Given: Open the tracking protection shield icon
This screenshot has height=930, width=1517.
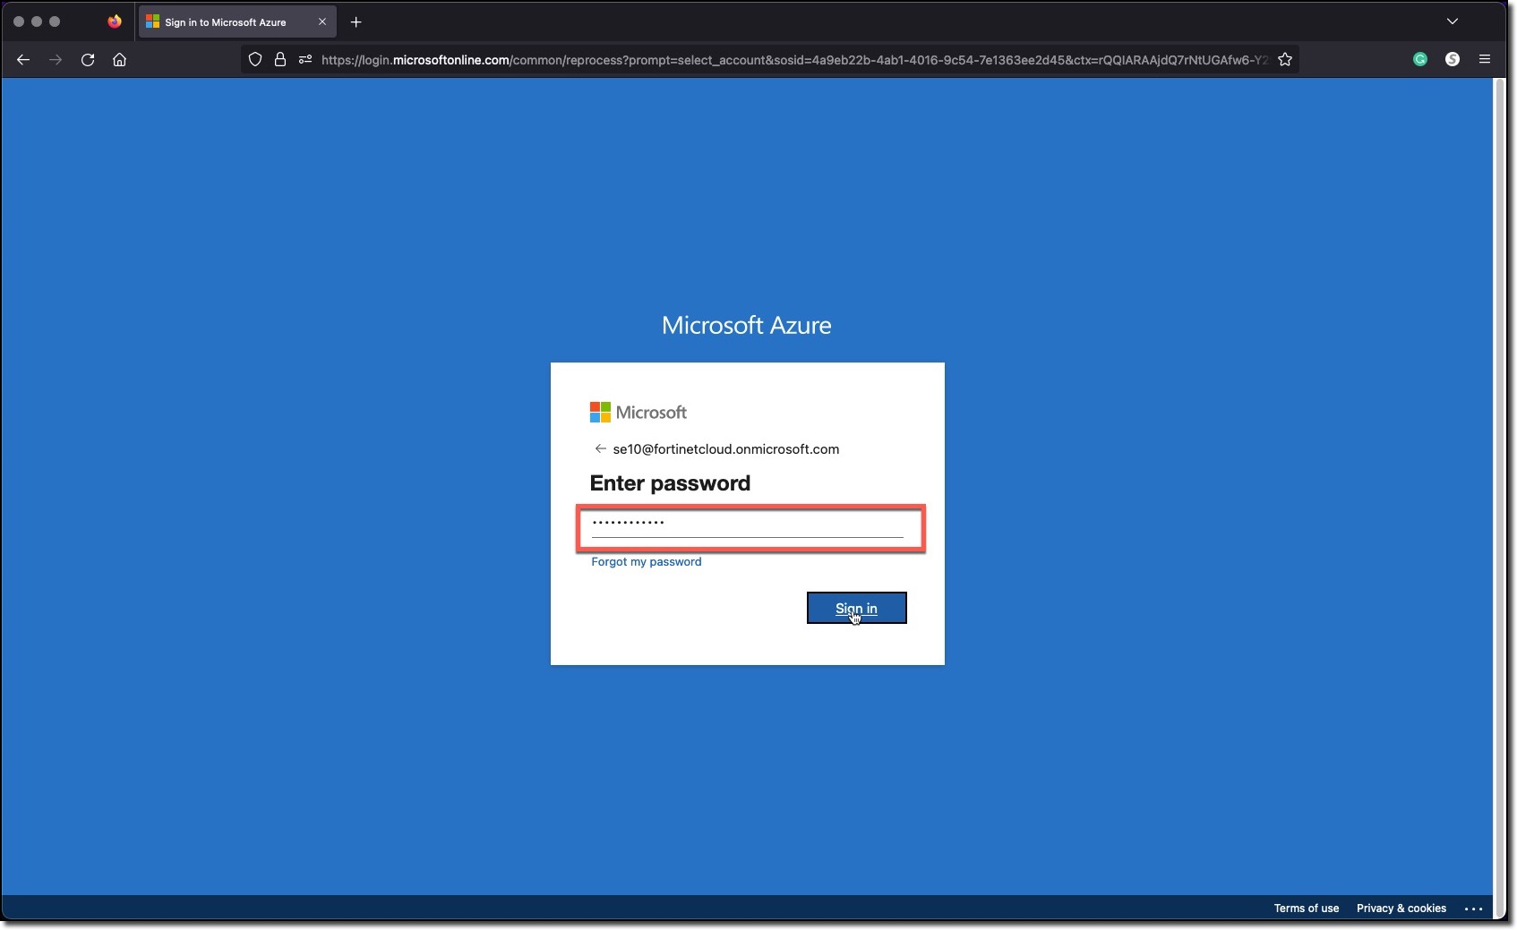Looking at the screenshot, I should tap(255, 60).
